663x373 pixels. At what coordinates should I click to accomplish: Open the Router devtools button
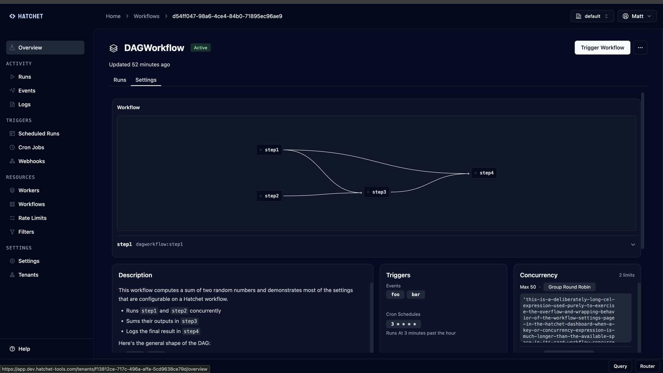[x=647, y=366]
